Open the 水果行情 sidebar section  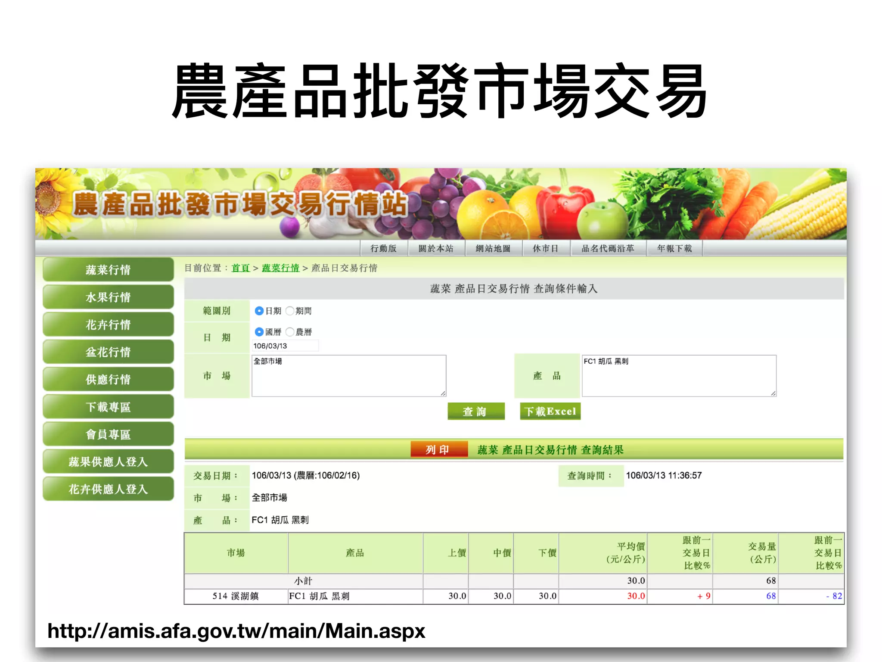pyautogui.click(x=108, y=297)
